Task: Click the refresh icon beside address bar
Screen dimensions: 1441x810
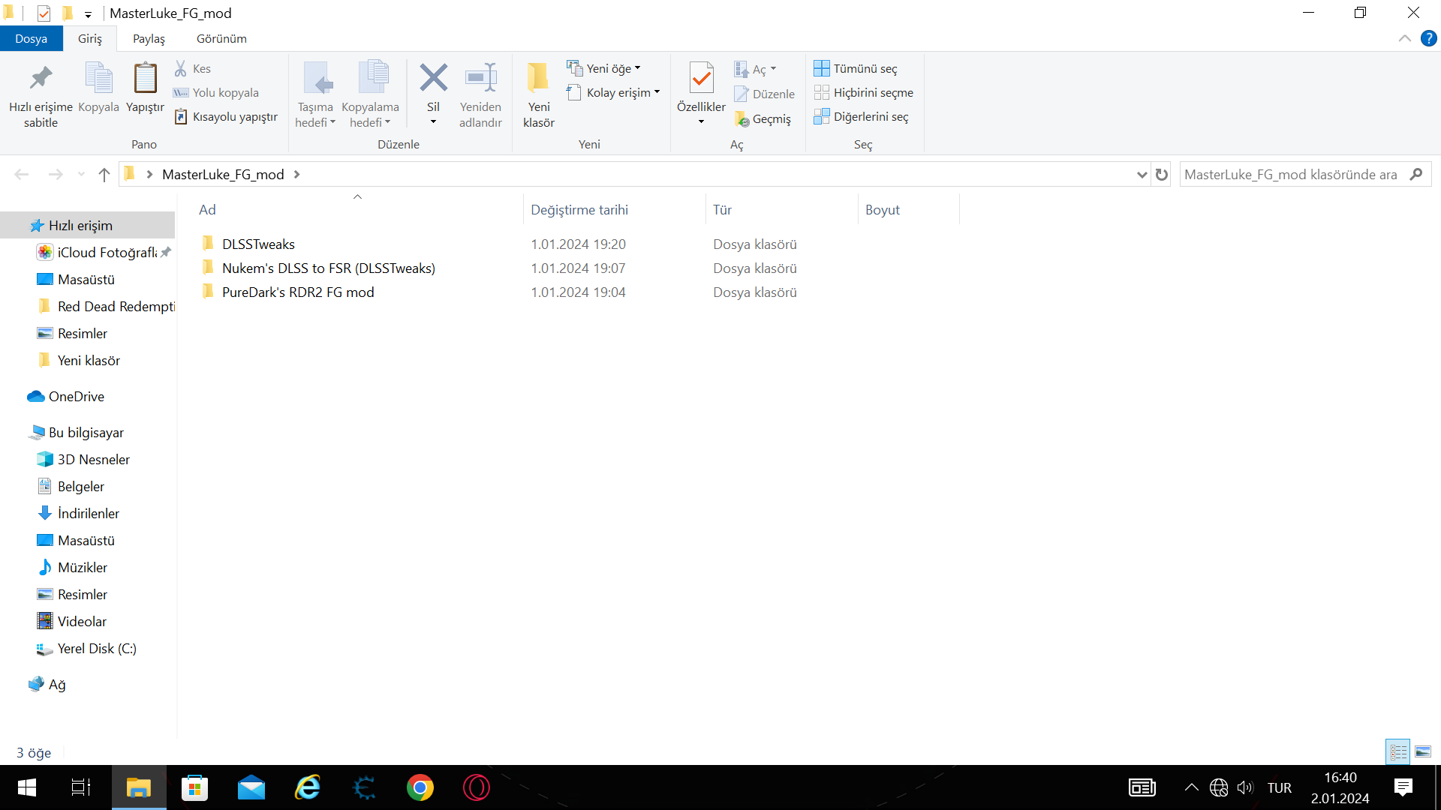Action: [1162, 175]
